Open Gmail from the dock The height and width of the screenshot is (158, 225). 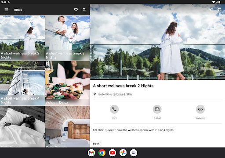[x=91, y=153]
